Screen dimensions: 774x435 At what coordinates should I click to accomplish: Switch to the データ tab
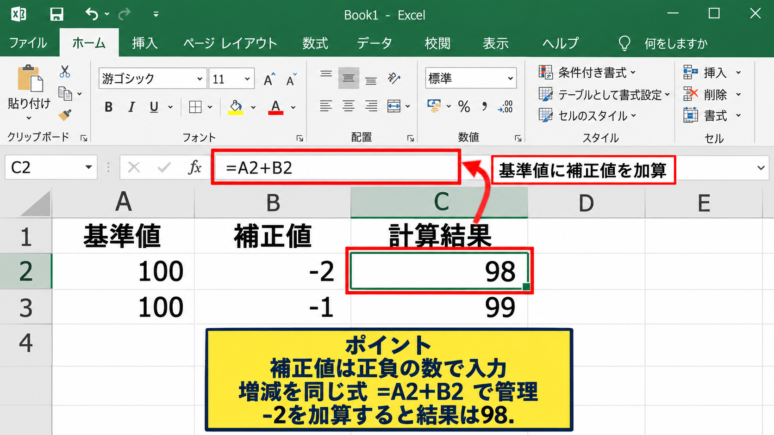click(375, 43)
